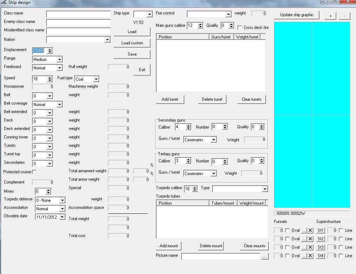Click the St1 superstructure button
Image resolution: width=356 pixels, height=274 pixels.
(x=320, y=230)
